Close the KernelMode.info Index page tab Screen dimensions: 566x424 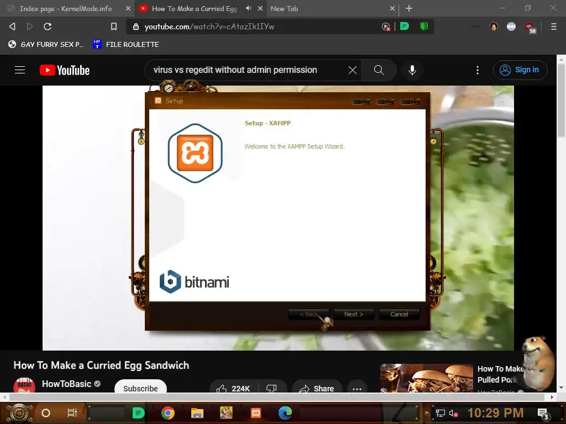tap(128, 8)
